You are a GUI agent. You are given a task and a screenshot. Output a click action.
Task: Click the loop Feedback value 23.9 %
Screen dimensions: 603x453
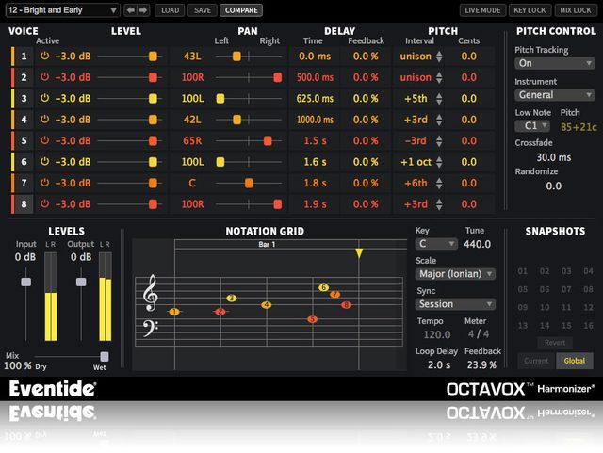(x=481, y=364)
